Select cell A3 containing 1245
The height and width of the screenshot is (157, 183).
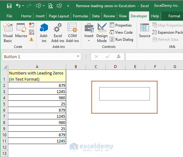(37, 91)
